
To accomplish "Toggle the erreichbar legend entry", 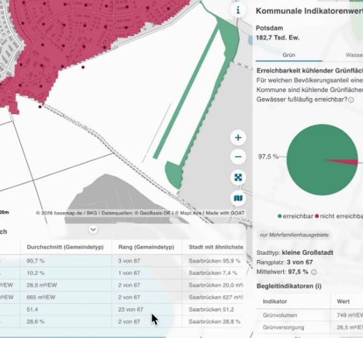I will pyautogui.click(x=295, y=216).
